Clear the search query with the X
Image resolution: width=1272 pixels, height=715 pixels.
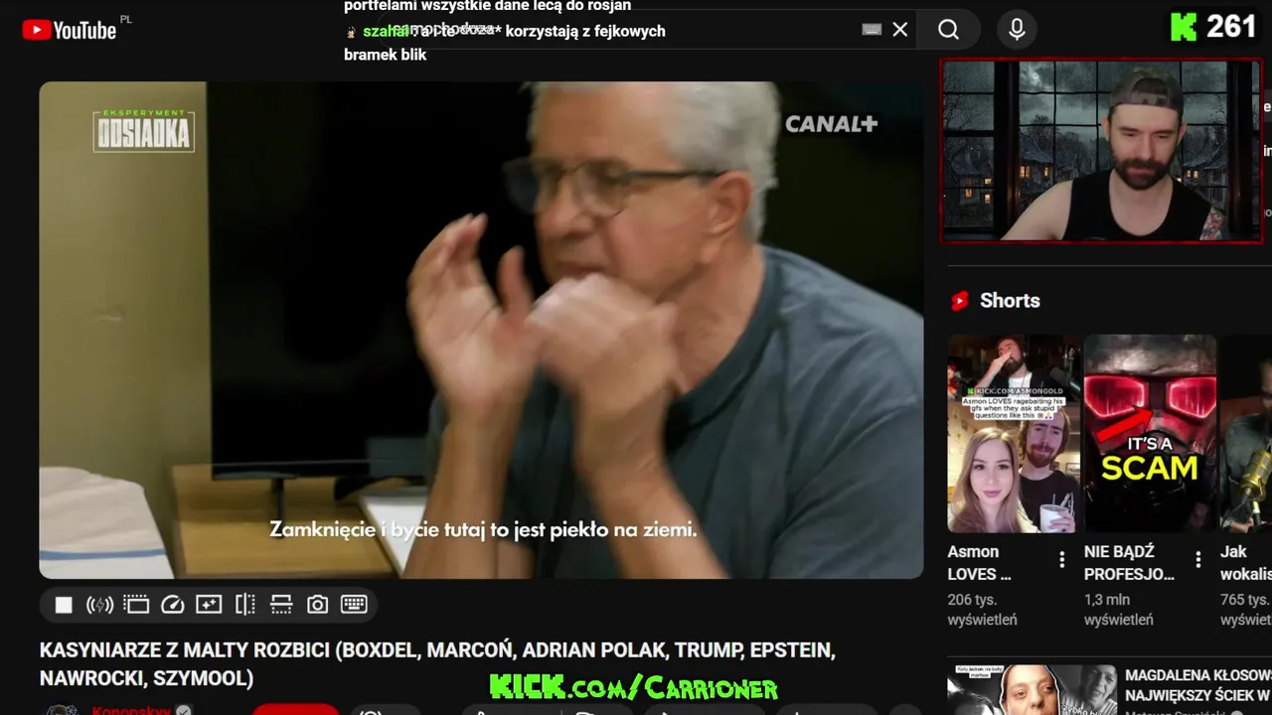pyautogui.click(x=900, y=30)
